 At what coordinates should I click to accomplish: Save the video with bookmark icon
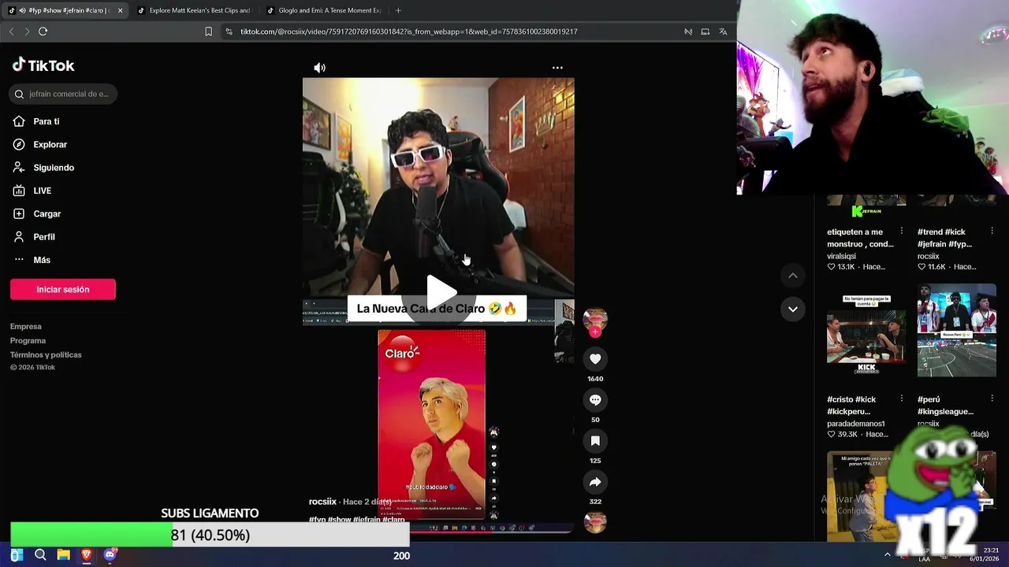[595, 441]
